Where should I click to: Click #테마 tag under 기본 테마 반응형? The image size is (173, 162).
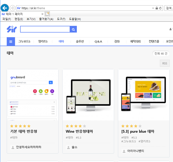(x=14, y=137)
